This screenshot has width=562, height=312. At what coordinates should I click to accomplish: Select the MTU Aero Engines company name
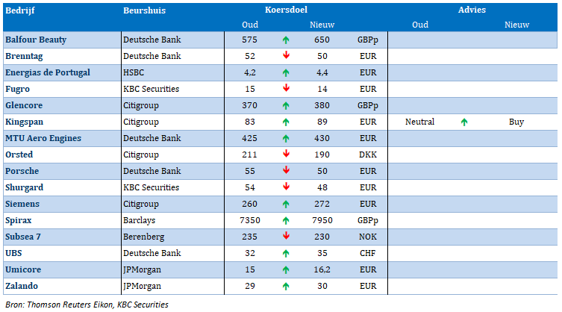(x=43, y=138)
